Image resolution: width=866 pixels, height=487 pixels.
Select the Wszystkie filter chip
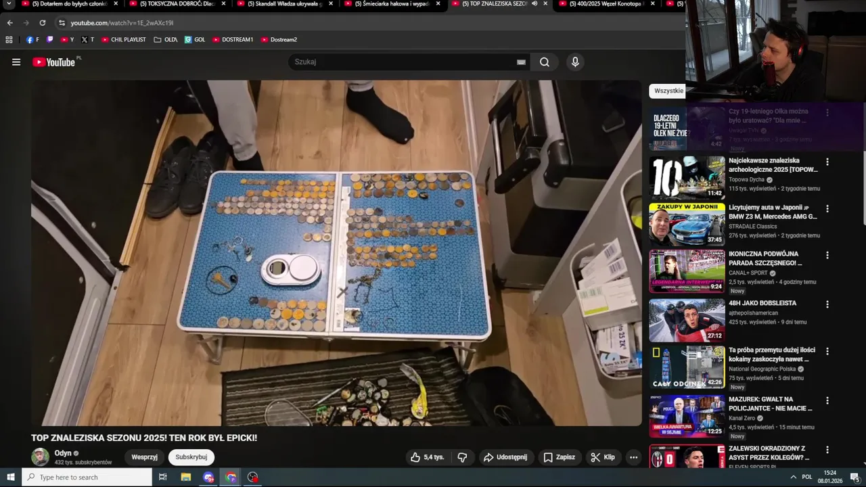tap(668, 91)
